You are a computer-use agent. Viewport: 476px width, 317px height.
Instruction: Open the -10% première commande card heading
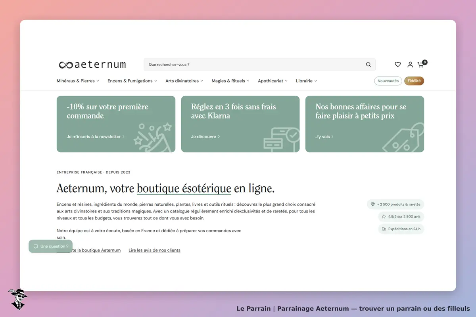107,111
